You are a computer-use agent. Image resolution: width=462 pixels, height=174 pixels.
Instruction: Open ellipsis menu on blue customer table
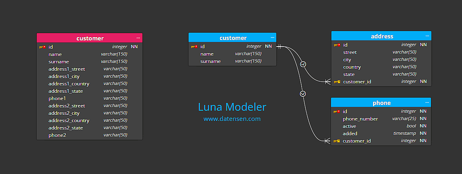[x=272, y=38]
